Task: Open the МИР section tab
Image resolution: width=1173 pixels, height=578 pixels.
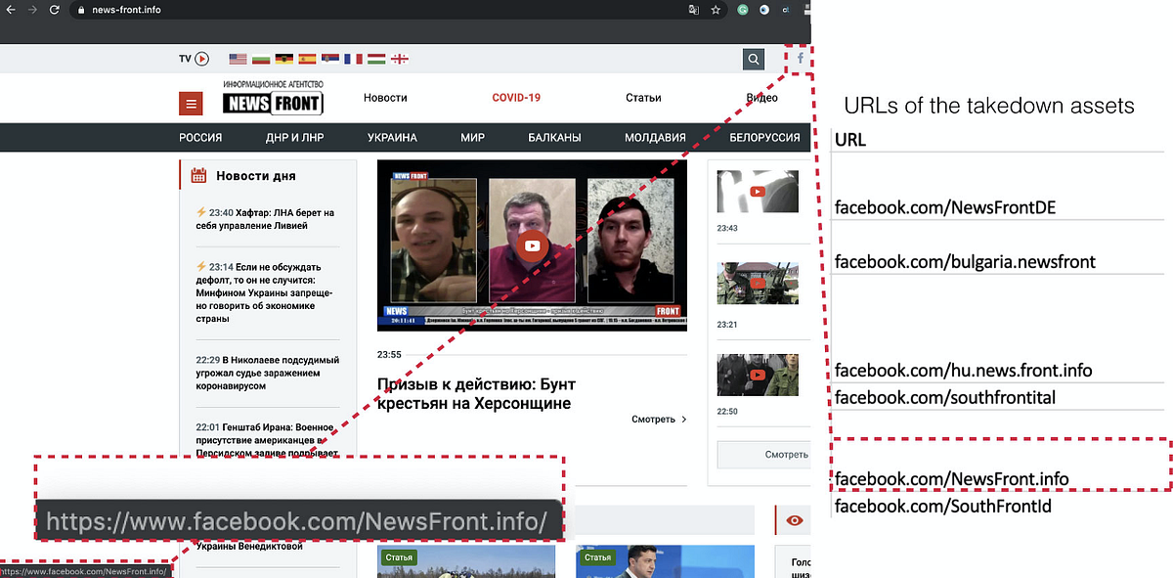Action: point(472,138)
